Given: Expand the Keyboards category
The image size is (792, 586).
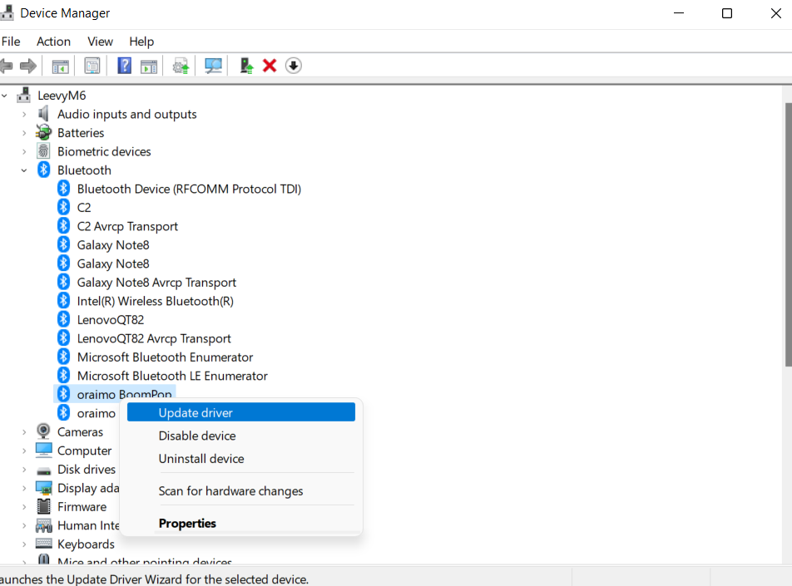Looking at the screenshot, I should 24,544.
